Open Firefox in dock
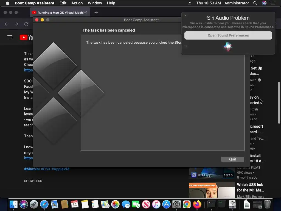Viewport: 281px width, 211px height. tap(197, 204)
